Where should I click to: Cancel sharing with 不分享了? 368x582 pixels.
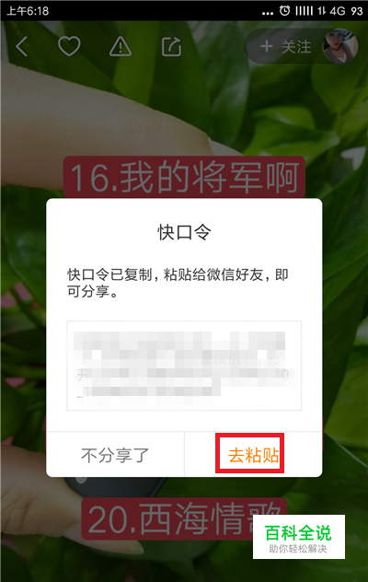pos(115,455)
